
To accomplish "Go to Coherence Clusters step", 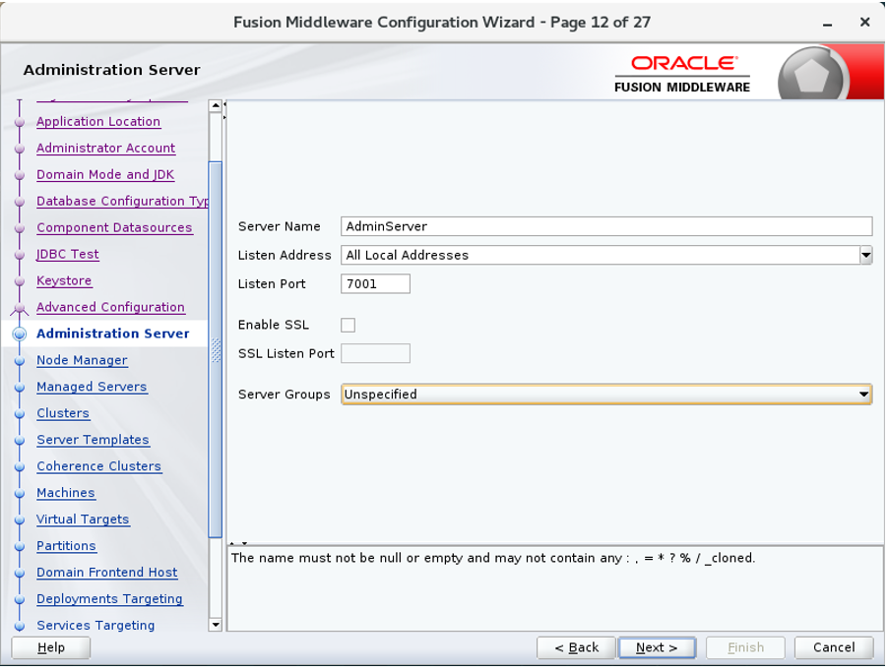I will coord(98,466).
